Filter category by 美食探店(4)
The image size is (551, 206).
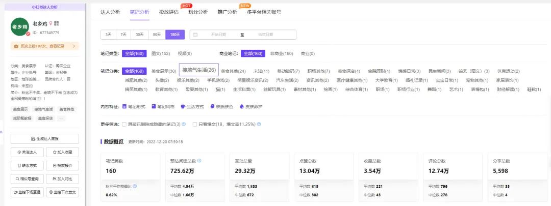(349, 71)
